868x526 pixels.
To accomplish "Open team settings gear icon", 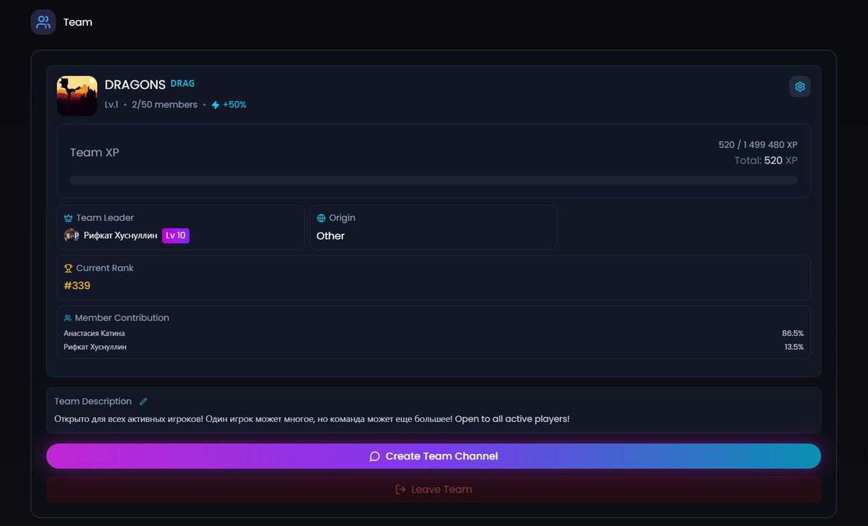I will 799,87.
